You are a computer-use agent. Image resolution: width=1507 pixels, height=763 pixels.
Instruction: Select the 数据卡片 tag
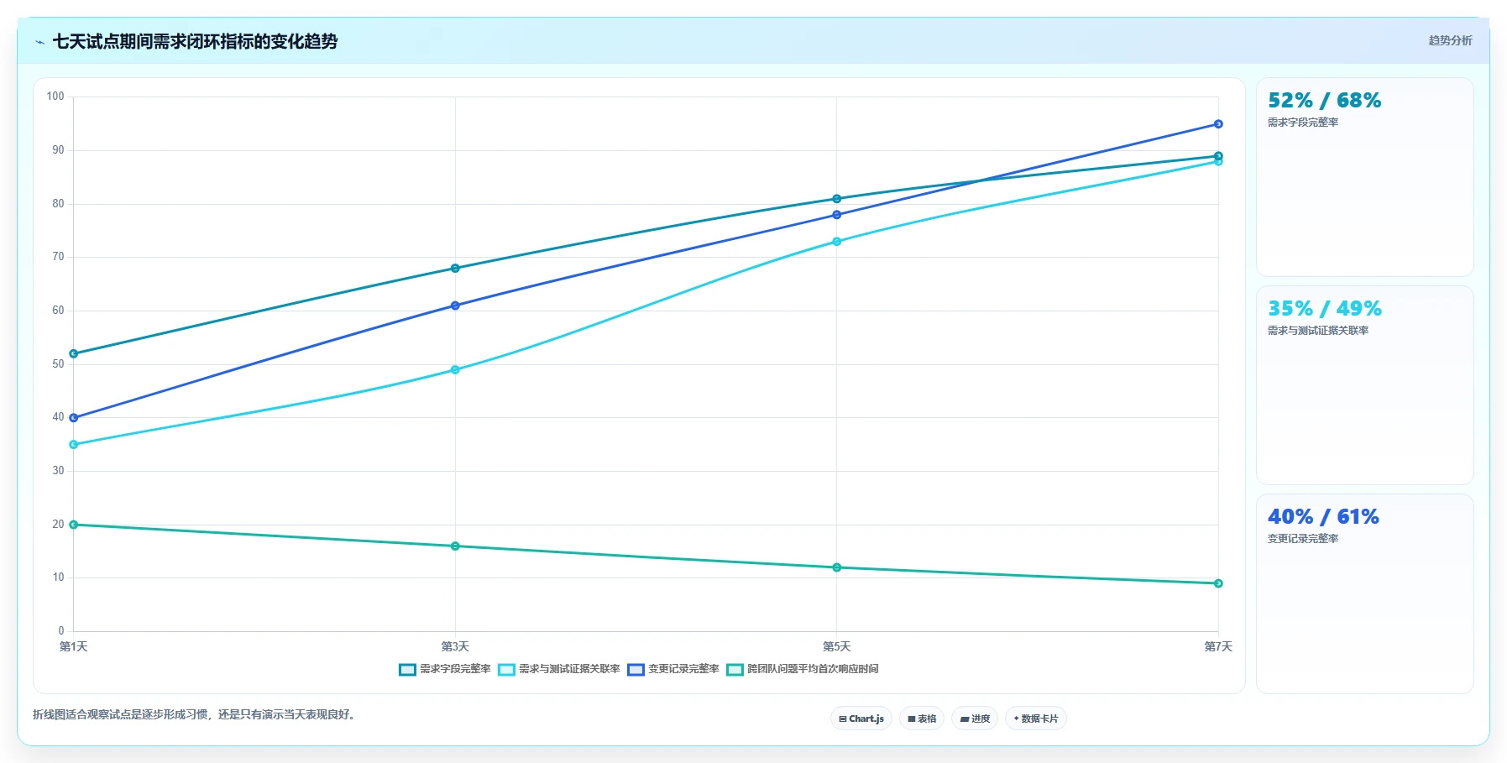click(x=1036, y=719)
